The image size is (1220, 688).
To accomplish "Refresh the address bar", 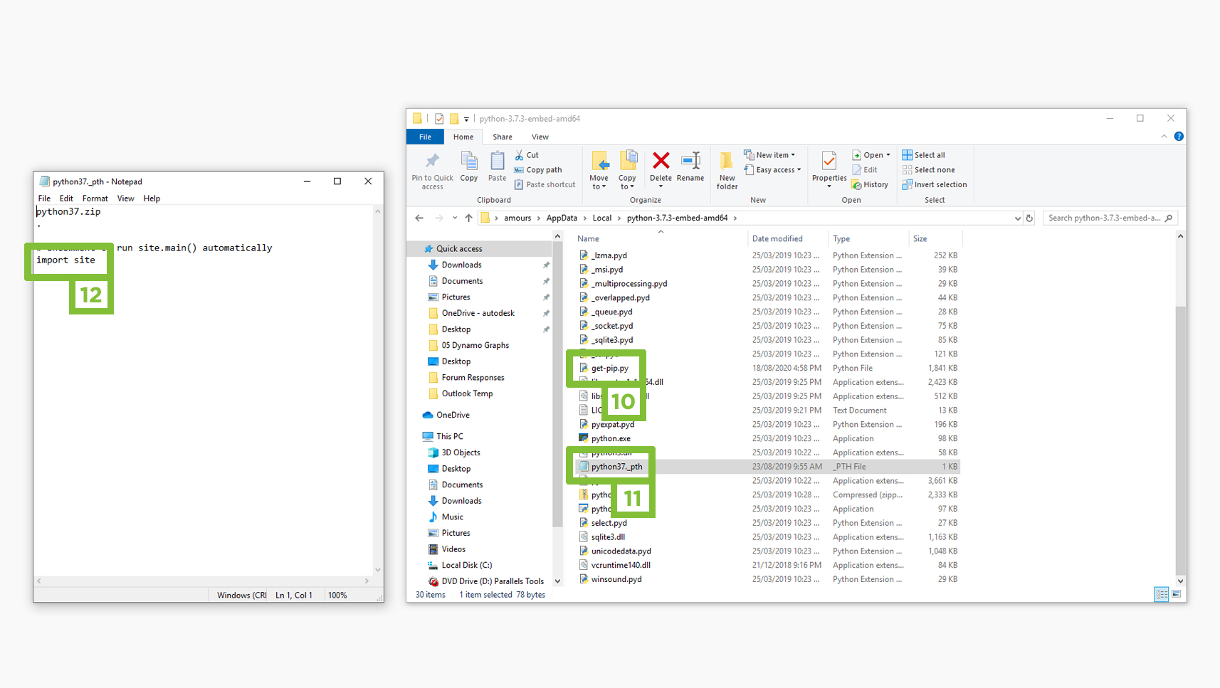I will click(1029, 218).
